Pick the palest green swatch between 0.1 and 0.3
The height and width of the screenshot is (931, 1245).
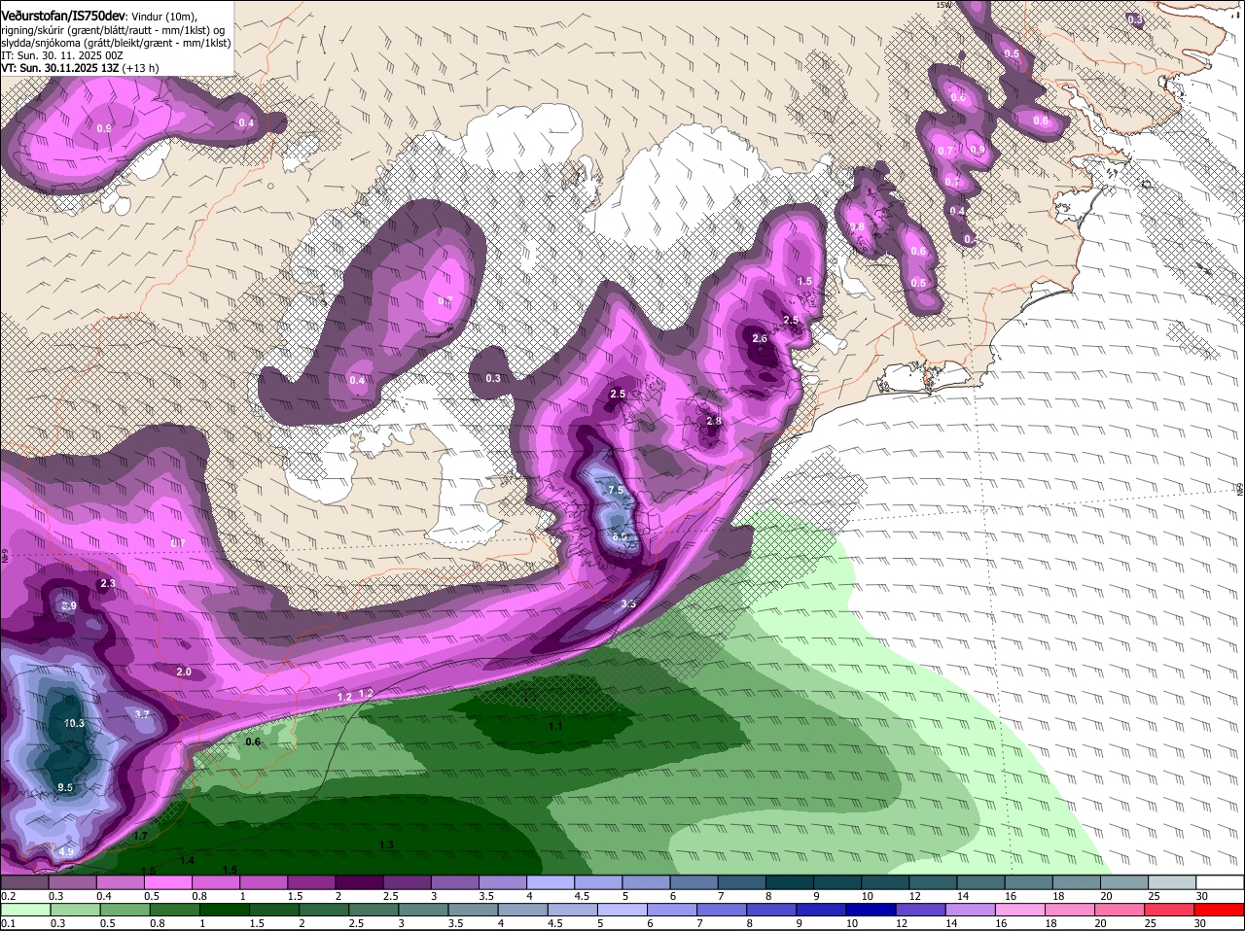(26, 910)
